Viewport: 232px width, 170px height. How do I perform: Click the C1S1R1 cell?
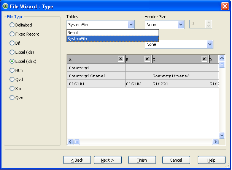tap(96, 84)
